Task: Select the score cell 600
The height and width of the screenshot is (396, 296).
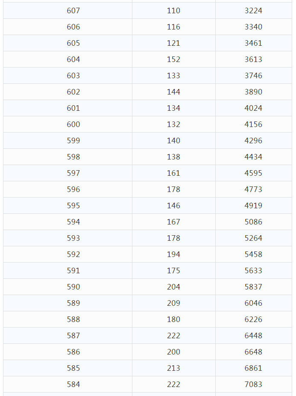Action: pos(73,124)
